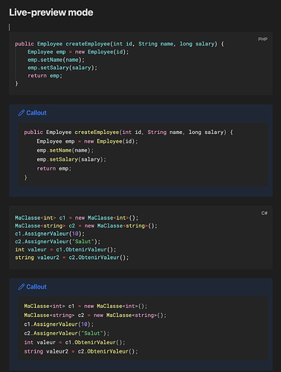This screenshot has width=281, height=372.
Task: Click the first Callout title text
Action: 36,113
